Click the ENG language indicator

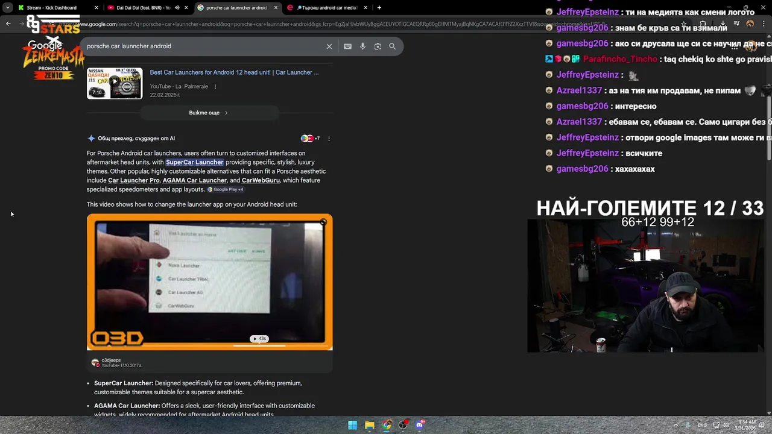pyautogui.click(x=702, y=425)
